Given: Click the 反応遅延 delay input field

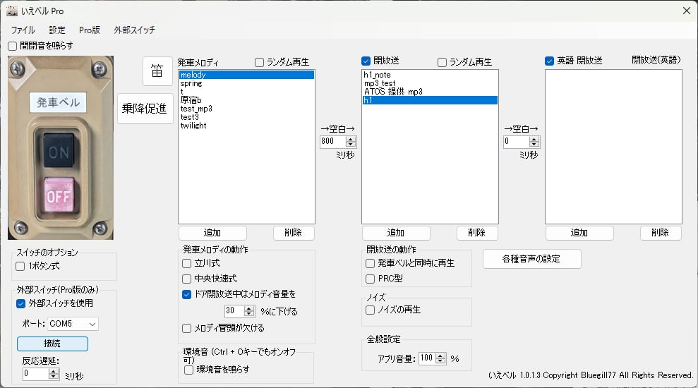Looking at the screenshot, I should [35, 374].
